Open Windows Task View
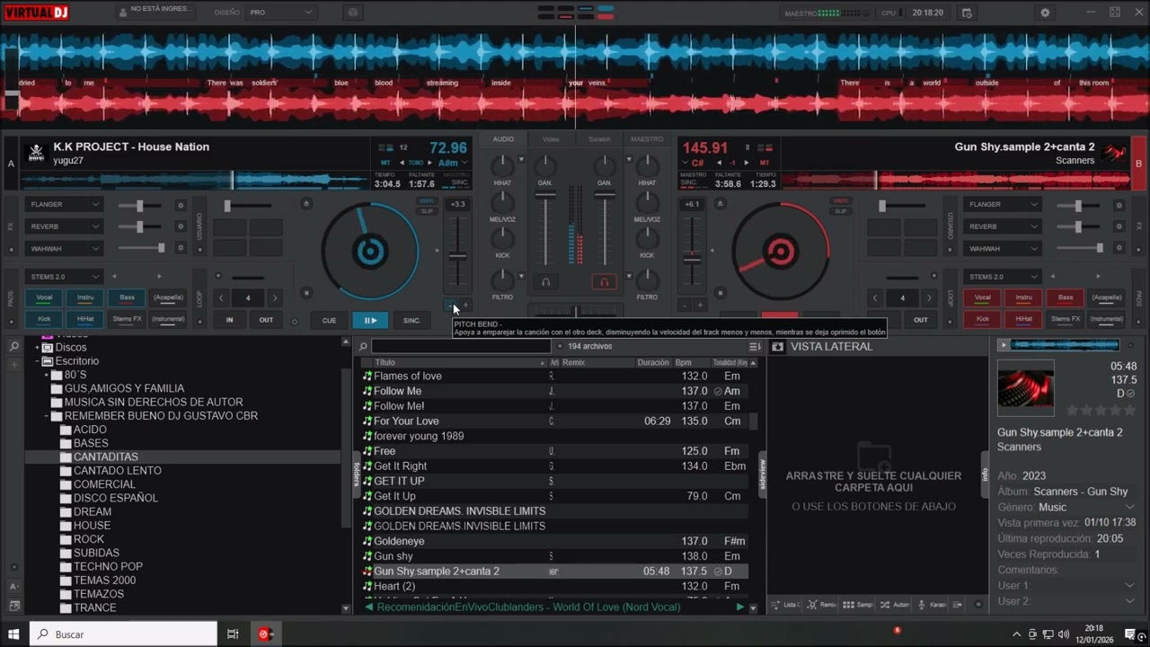This screenshot has width=1150, height=647. coord(233,634)
